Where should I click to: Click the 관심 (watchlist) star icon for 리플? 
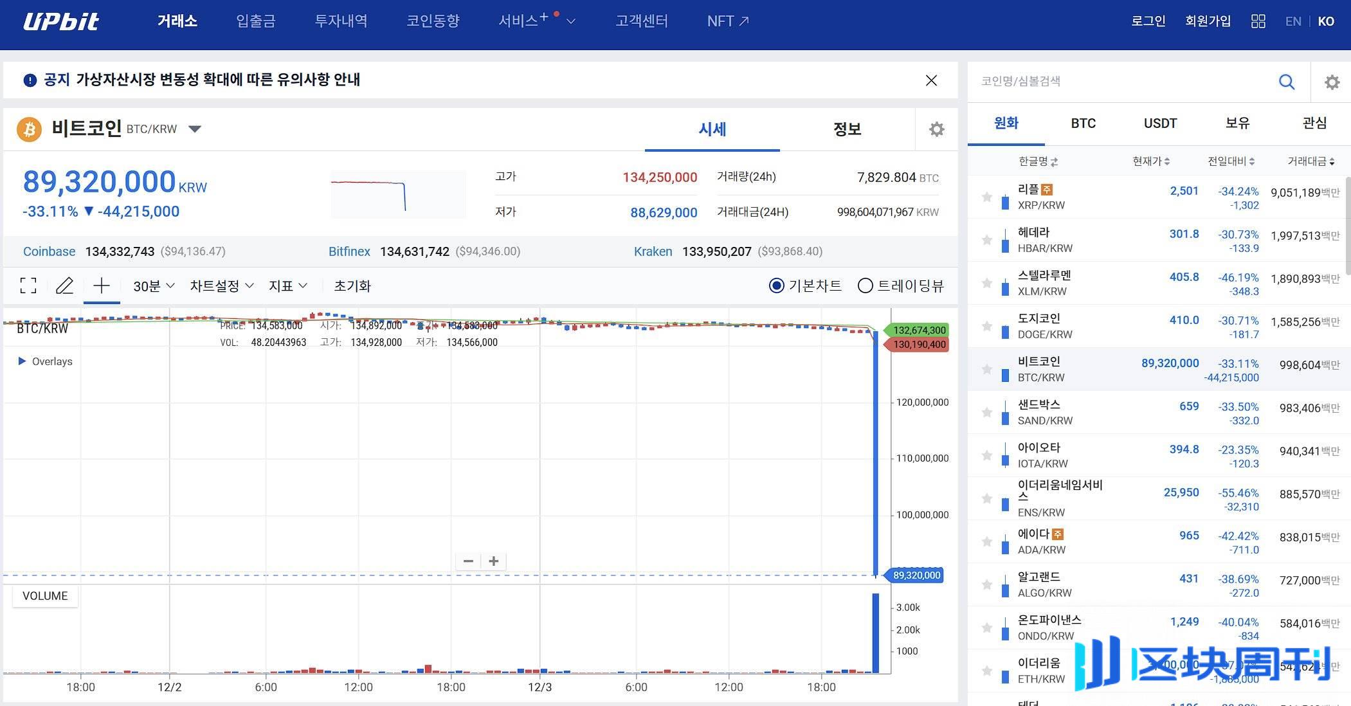(984, 195)
